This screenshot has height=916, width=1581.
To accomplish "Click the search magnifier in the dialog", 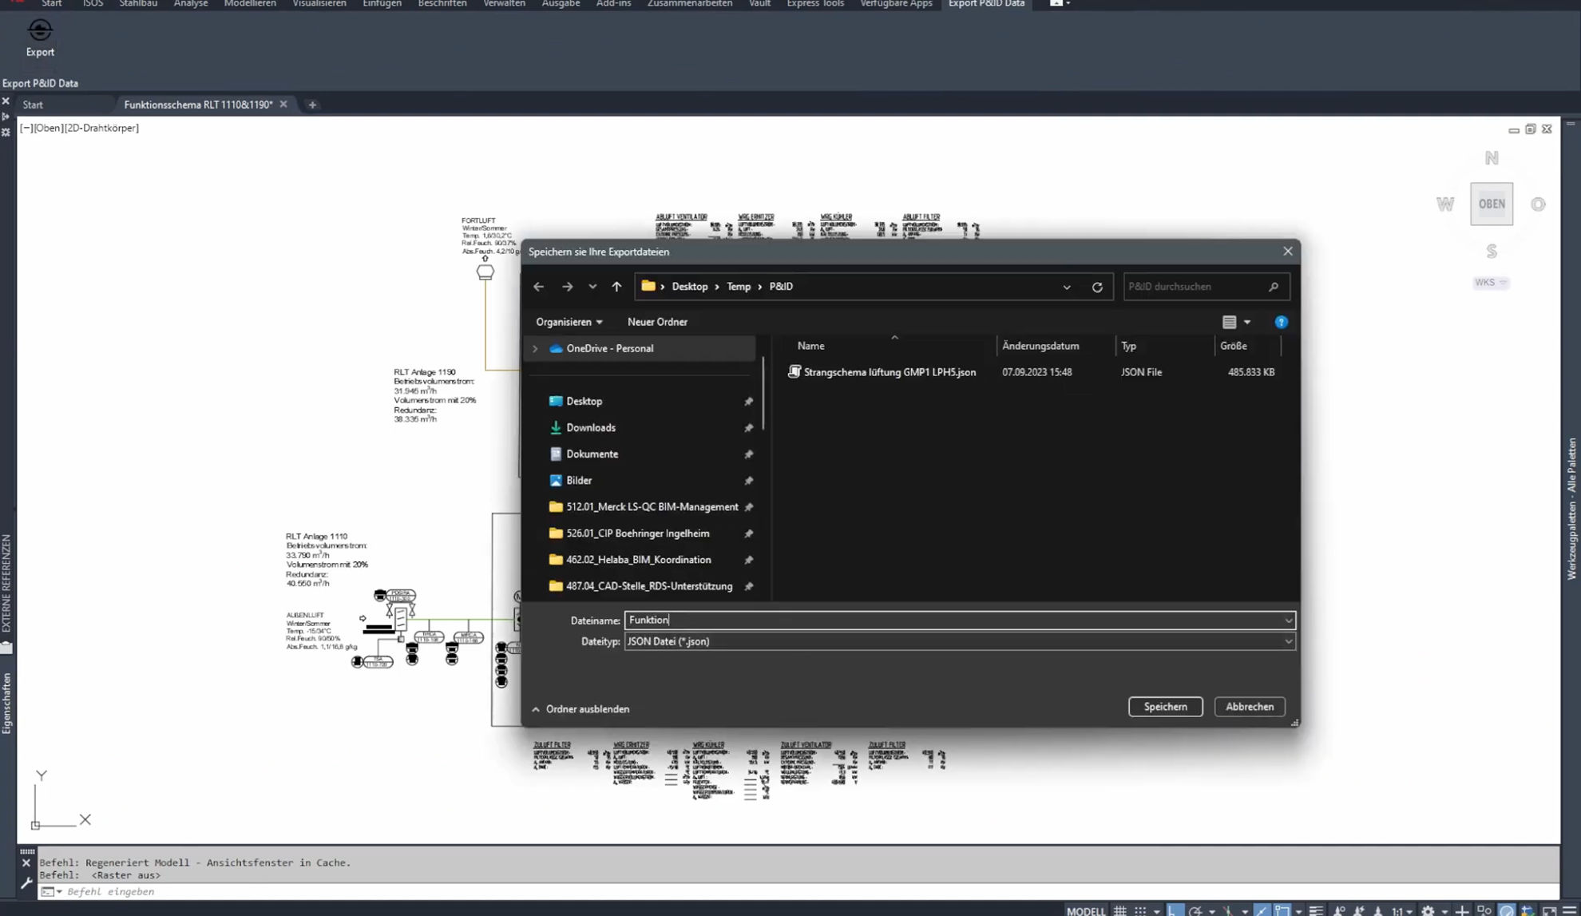I will (1274, 287).
